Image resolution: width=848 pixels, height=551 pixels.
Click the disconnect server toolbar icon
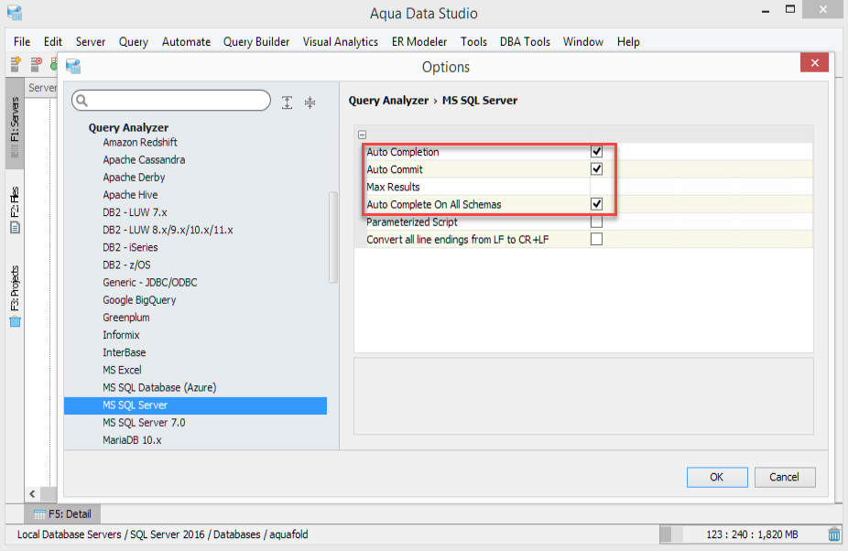(x=36, y=65)
